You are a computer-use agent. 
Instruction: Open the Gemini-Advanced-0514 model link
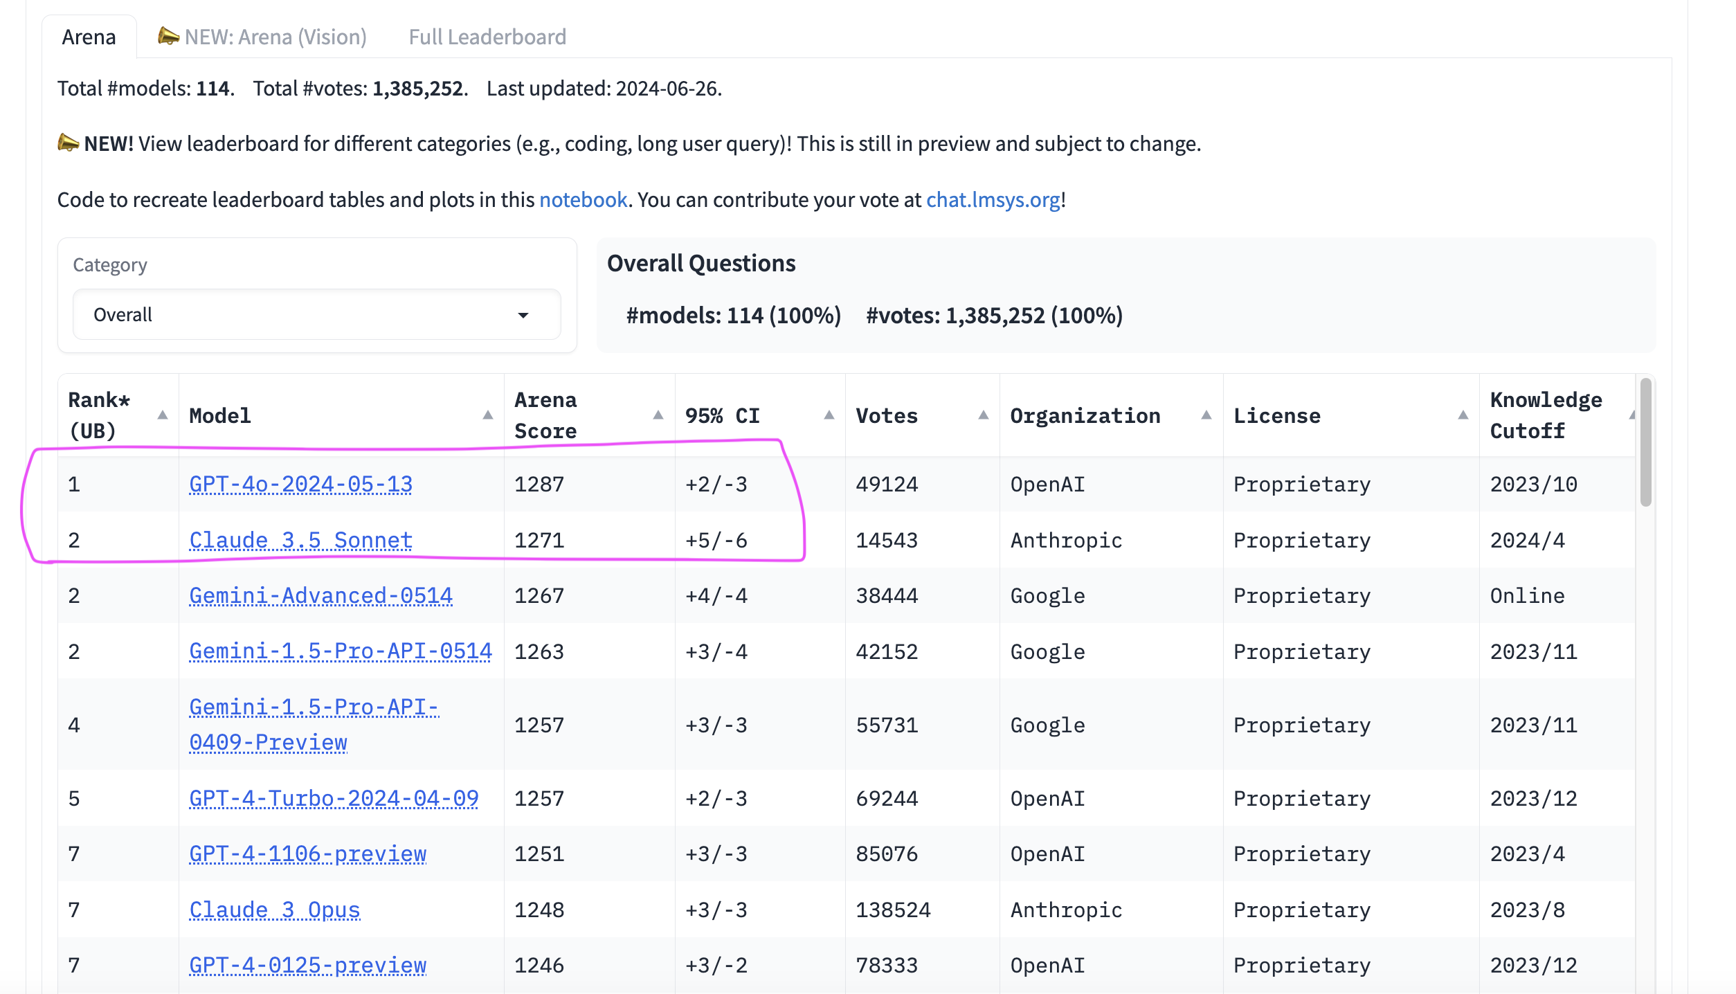pos(320,596)
